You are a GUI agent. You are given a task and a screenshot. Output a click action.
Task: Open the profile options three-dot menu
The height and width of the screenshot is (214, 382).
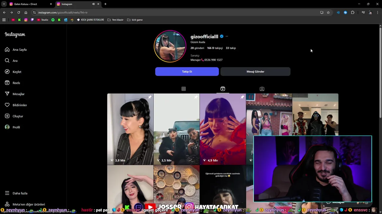(x=227, y=36)
